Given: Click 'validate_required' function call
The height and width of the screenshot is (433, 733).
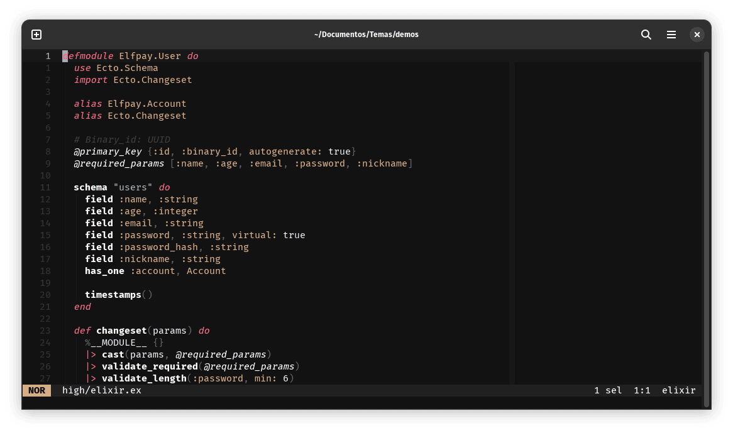Looking at the screenshot, I should (150, 366).
